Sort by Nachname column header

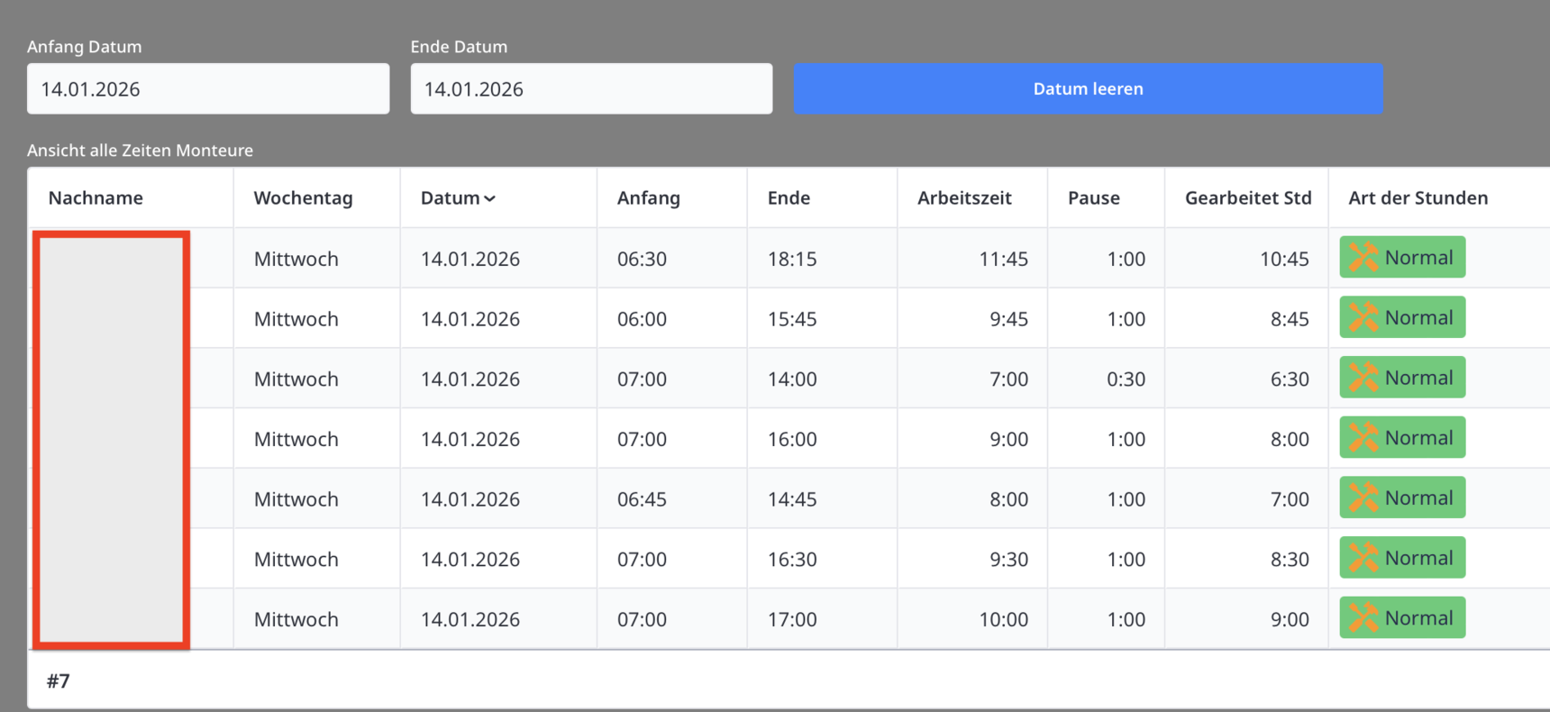click(96, 198)
